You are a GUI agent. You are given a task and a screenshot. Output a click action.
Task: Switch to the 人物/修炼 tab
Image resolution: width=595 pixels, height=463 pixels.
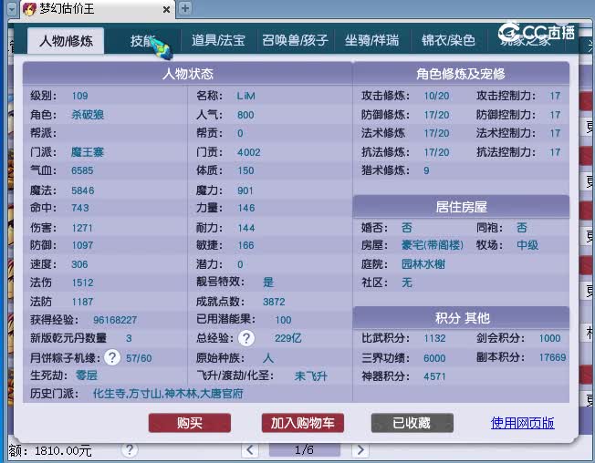click(x=66, y=40)
